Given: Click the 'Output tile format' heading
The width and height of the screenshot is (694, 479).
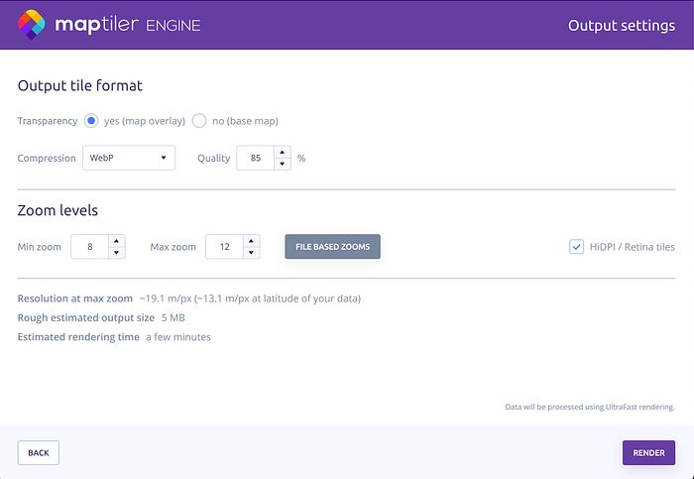Looking at the screenshot, I should pos(80,85).
